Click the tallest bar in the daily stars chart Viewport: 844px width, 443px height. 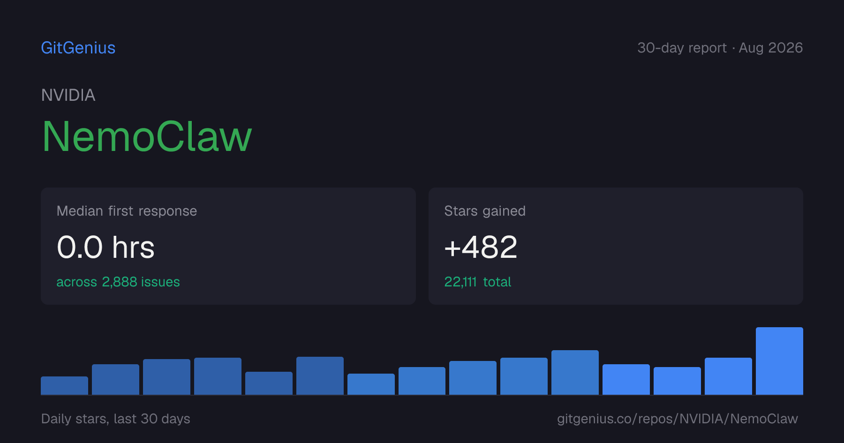779,361
